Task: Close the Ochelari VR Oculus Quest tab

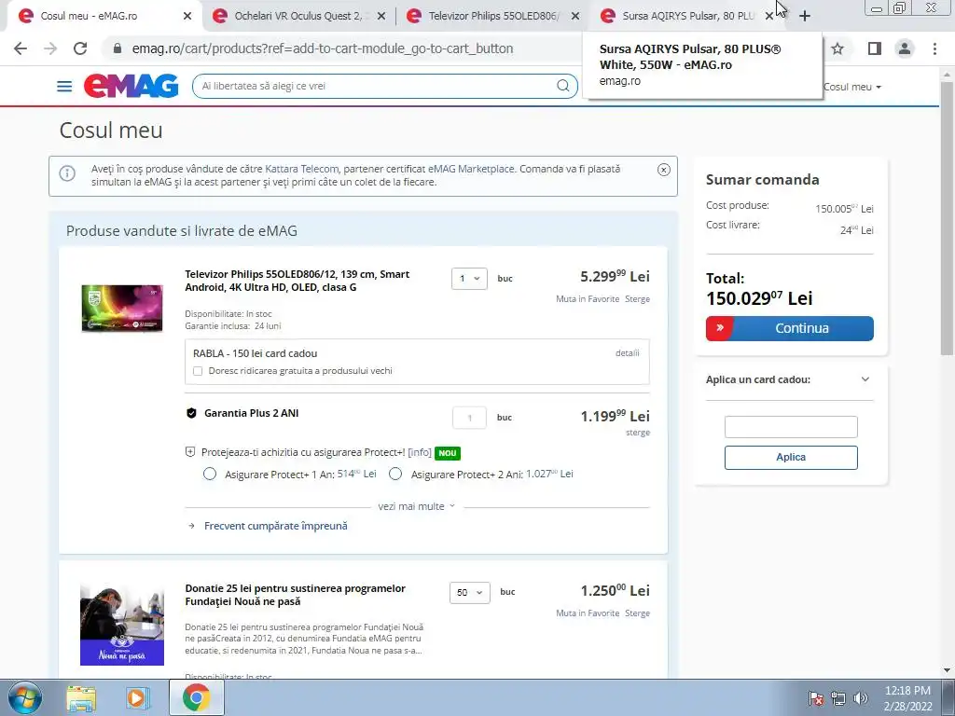Action: pyautogui.click(x=381, y=17)
